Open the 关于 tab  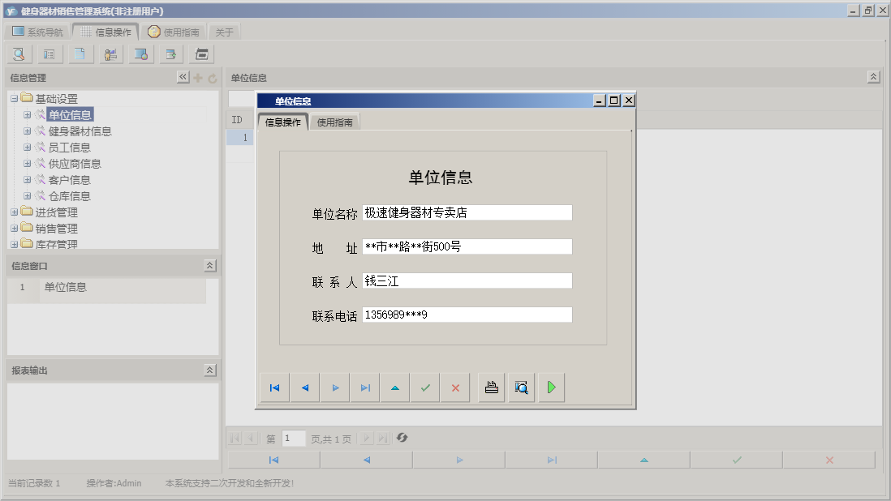coord(224,31)
